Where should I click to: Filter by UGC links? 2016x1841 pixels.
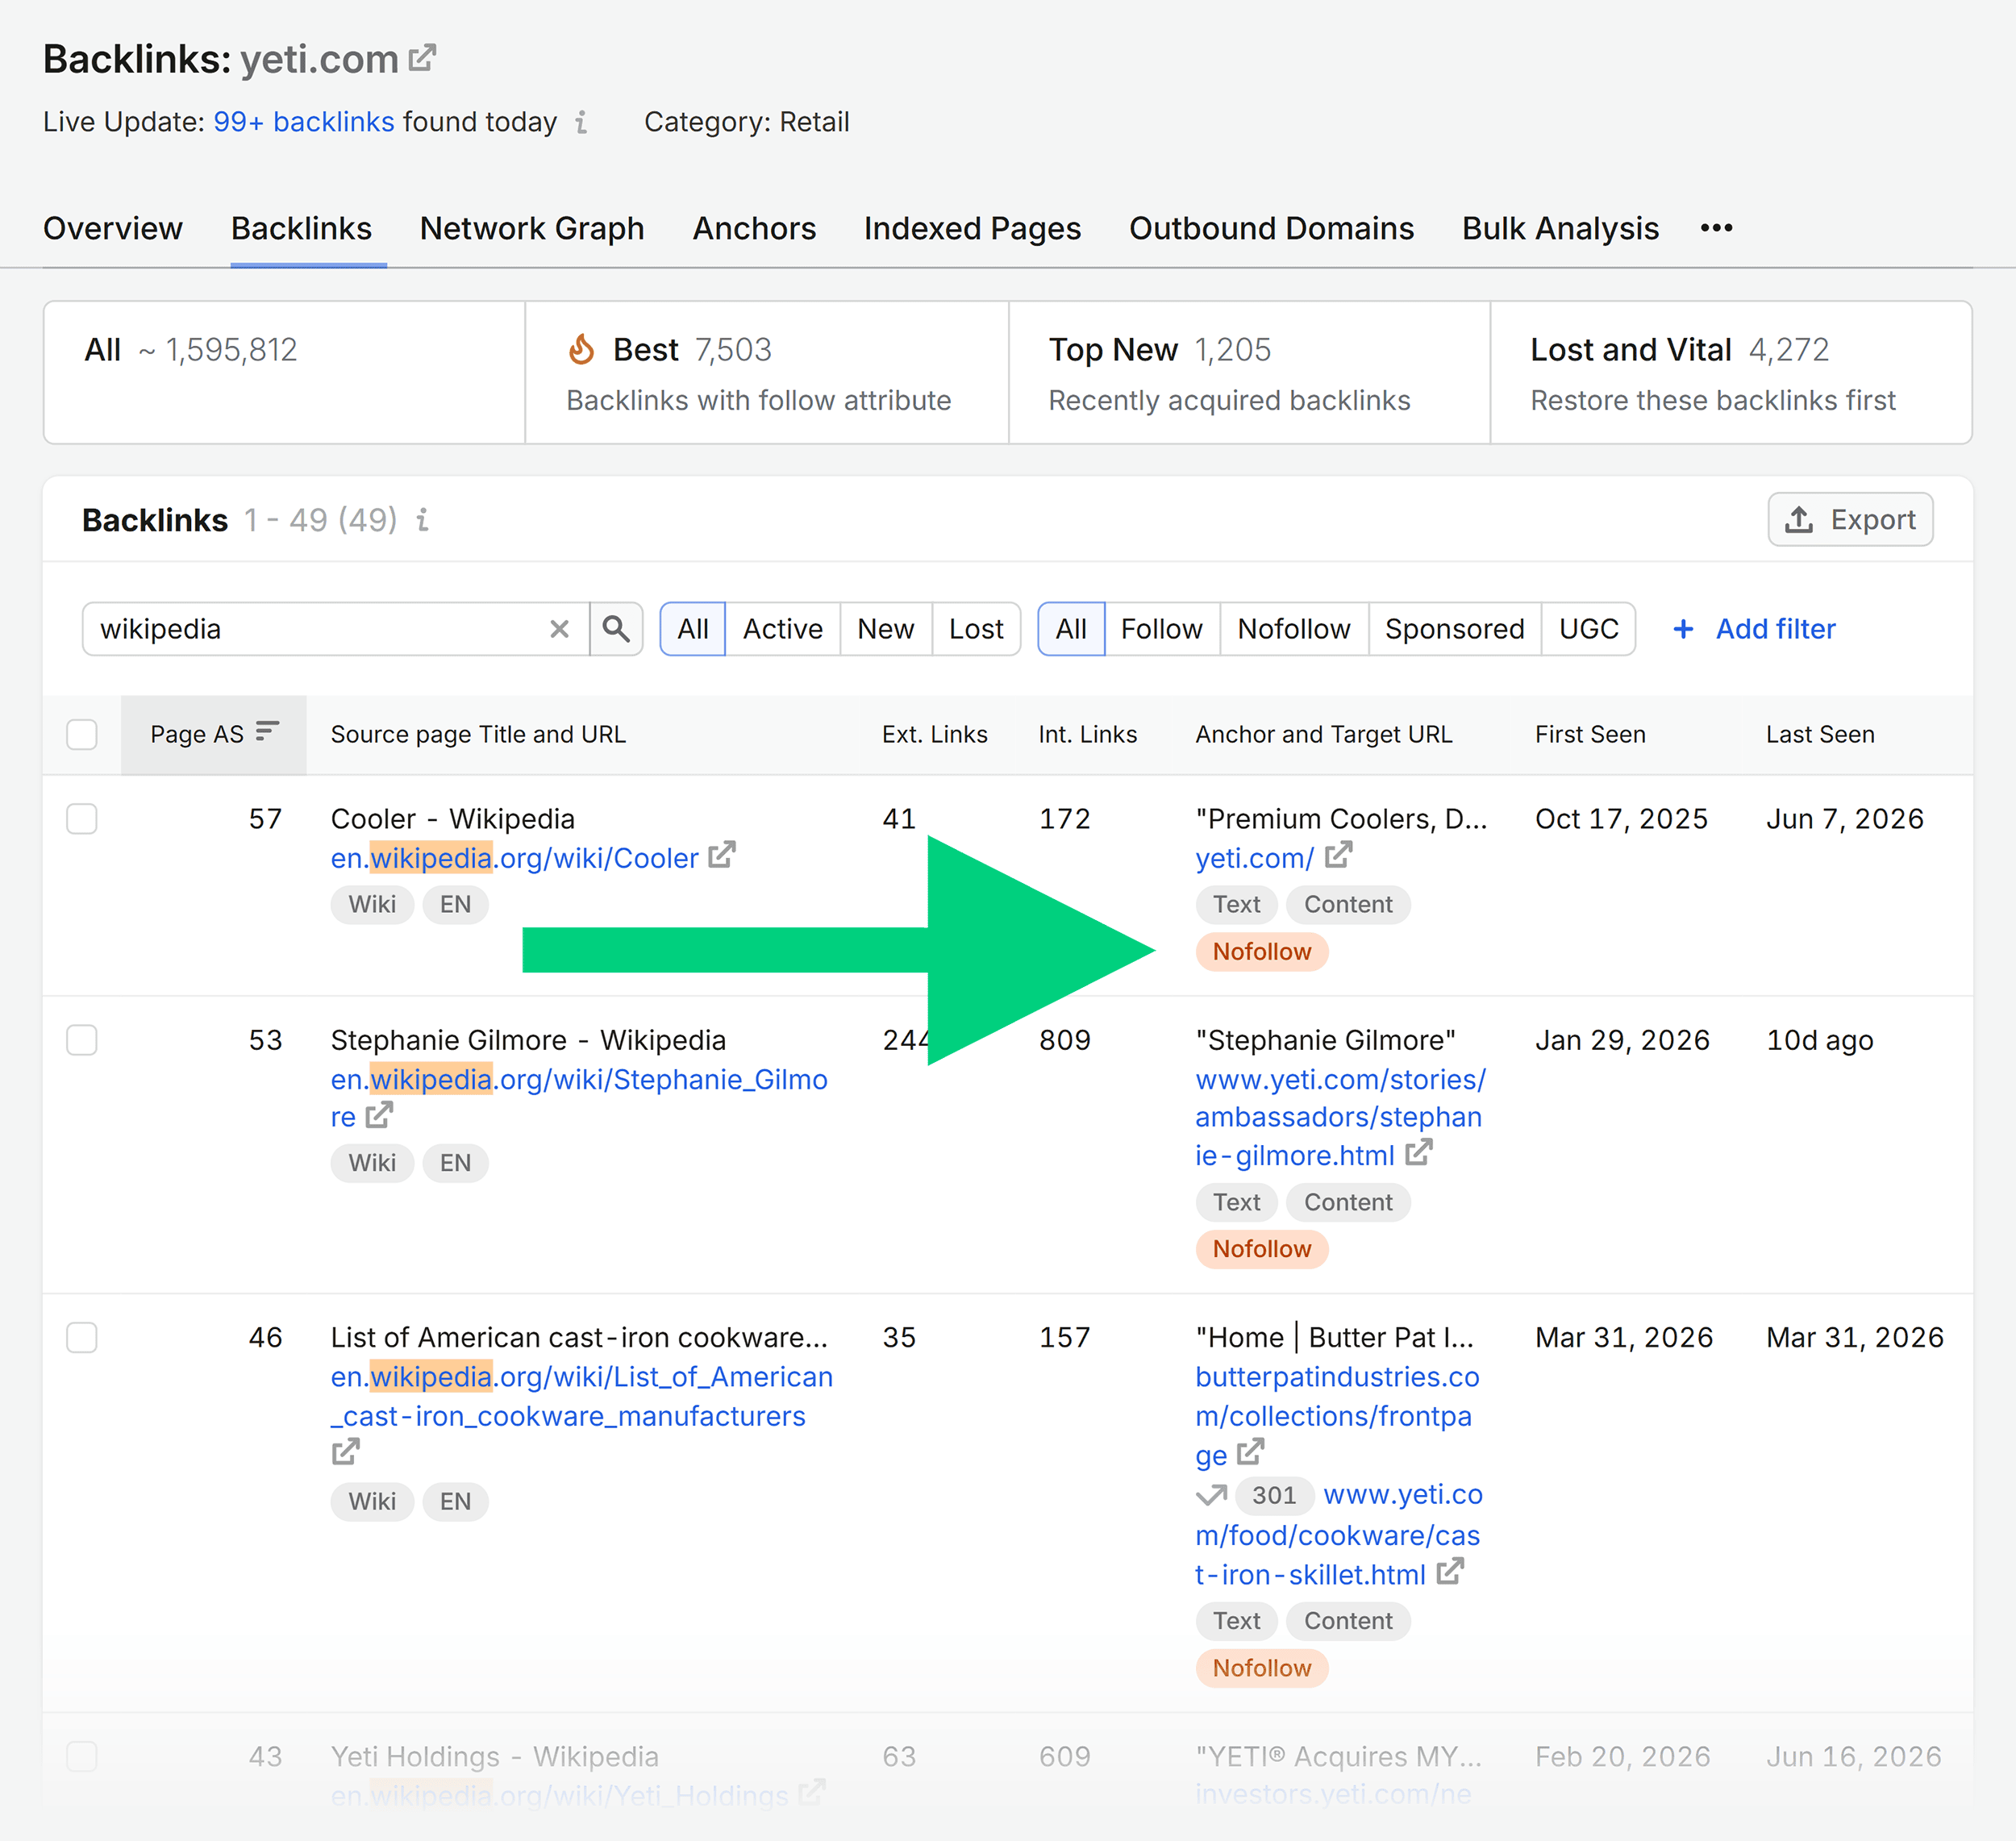(1589, 629)
